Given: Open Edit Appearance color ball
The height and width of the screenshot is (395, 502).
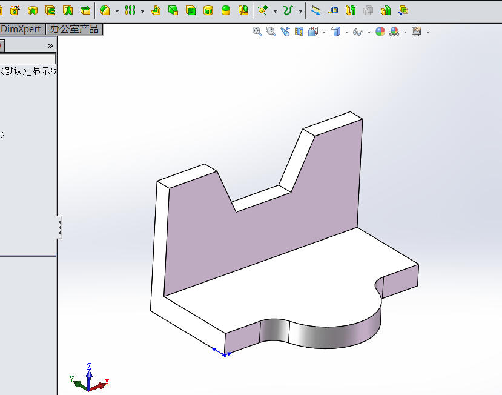Looking at the screenshot, I should click(x=380, y=32).
